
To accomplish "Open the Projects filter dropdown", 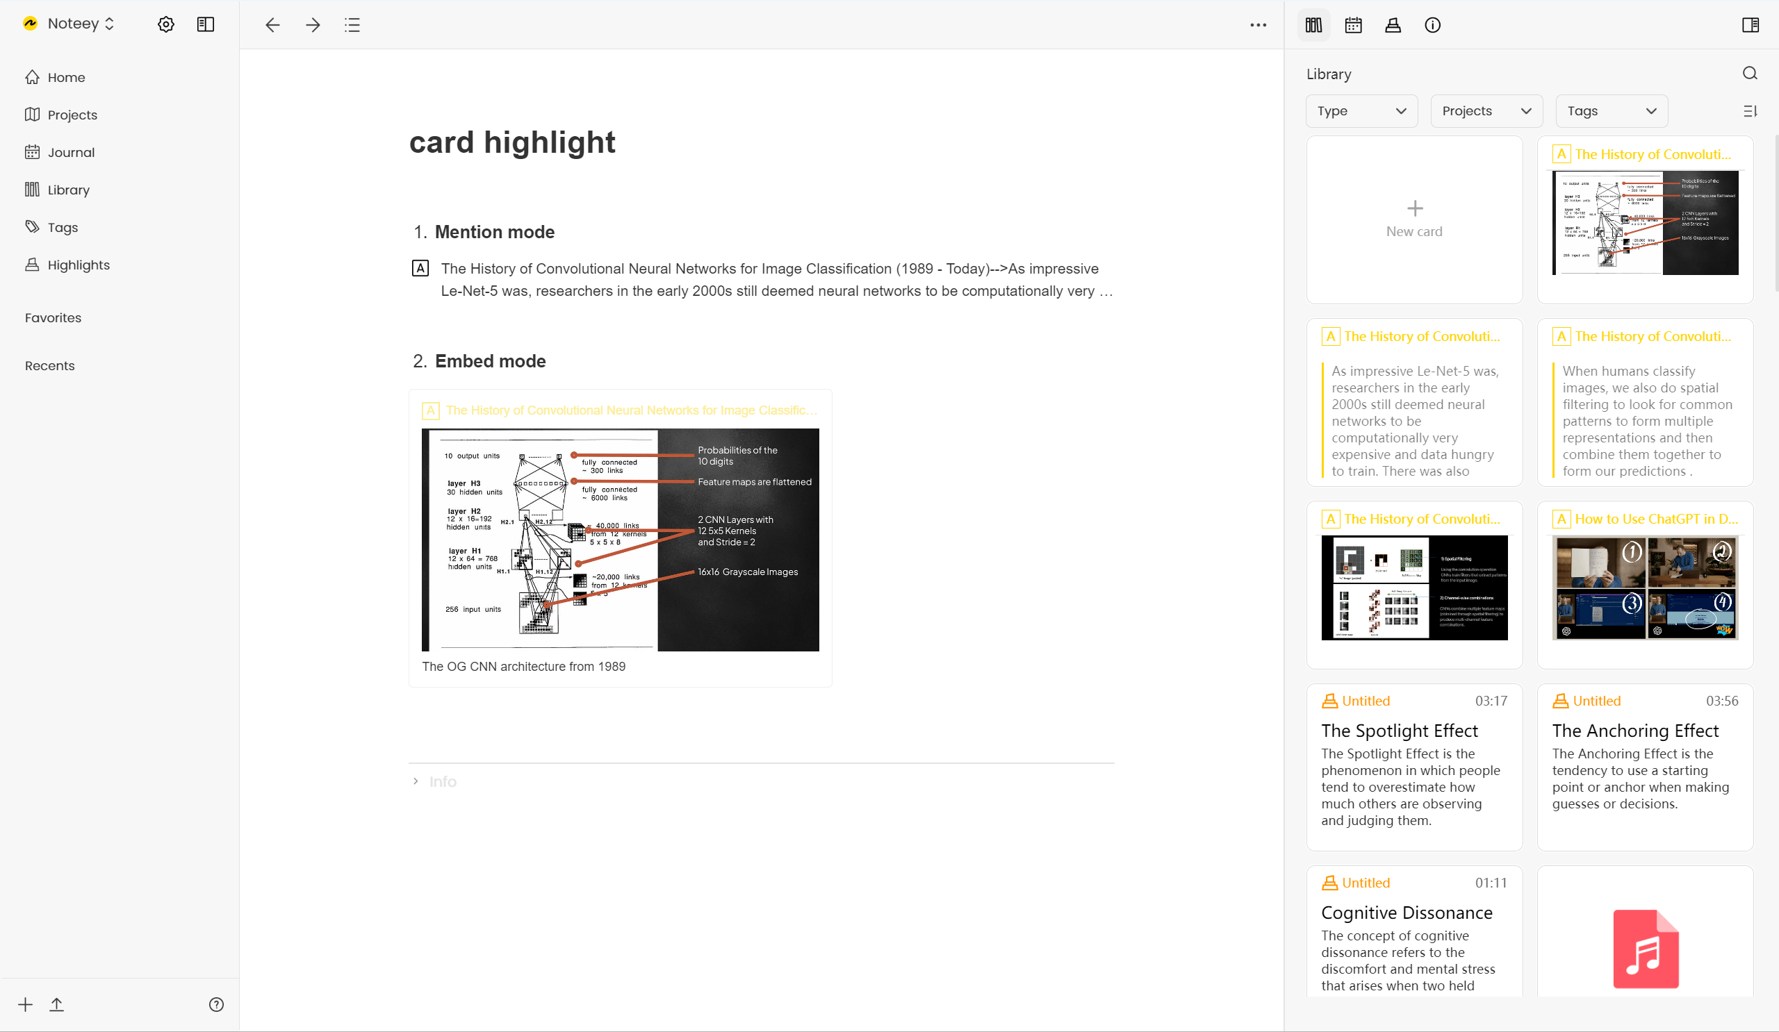I will pos(1486,111).
